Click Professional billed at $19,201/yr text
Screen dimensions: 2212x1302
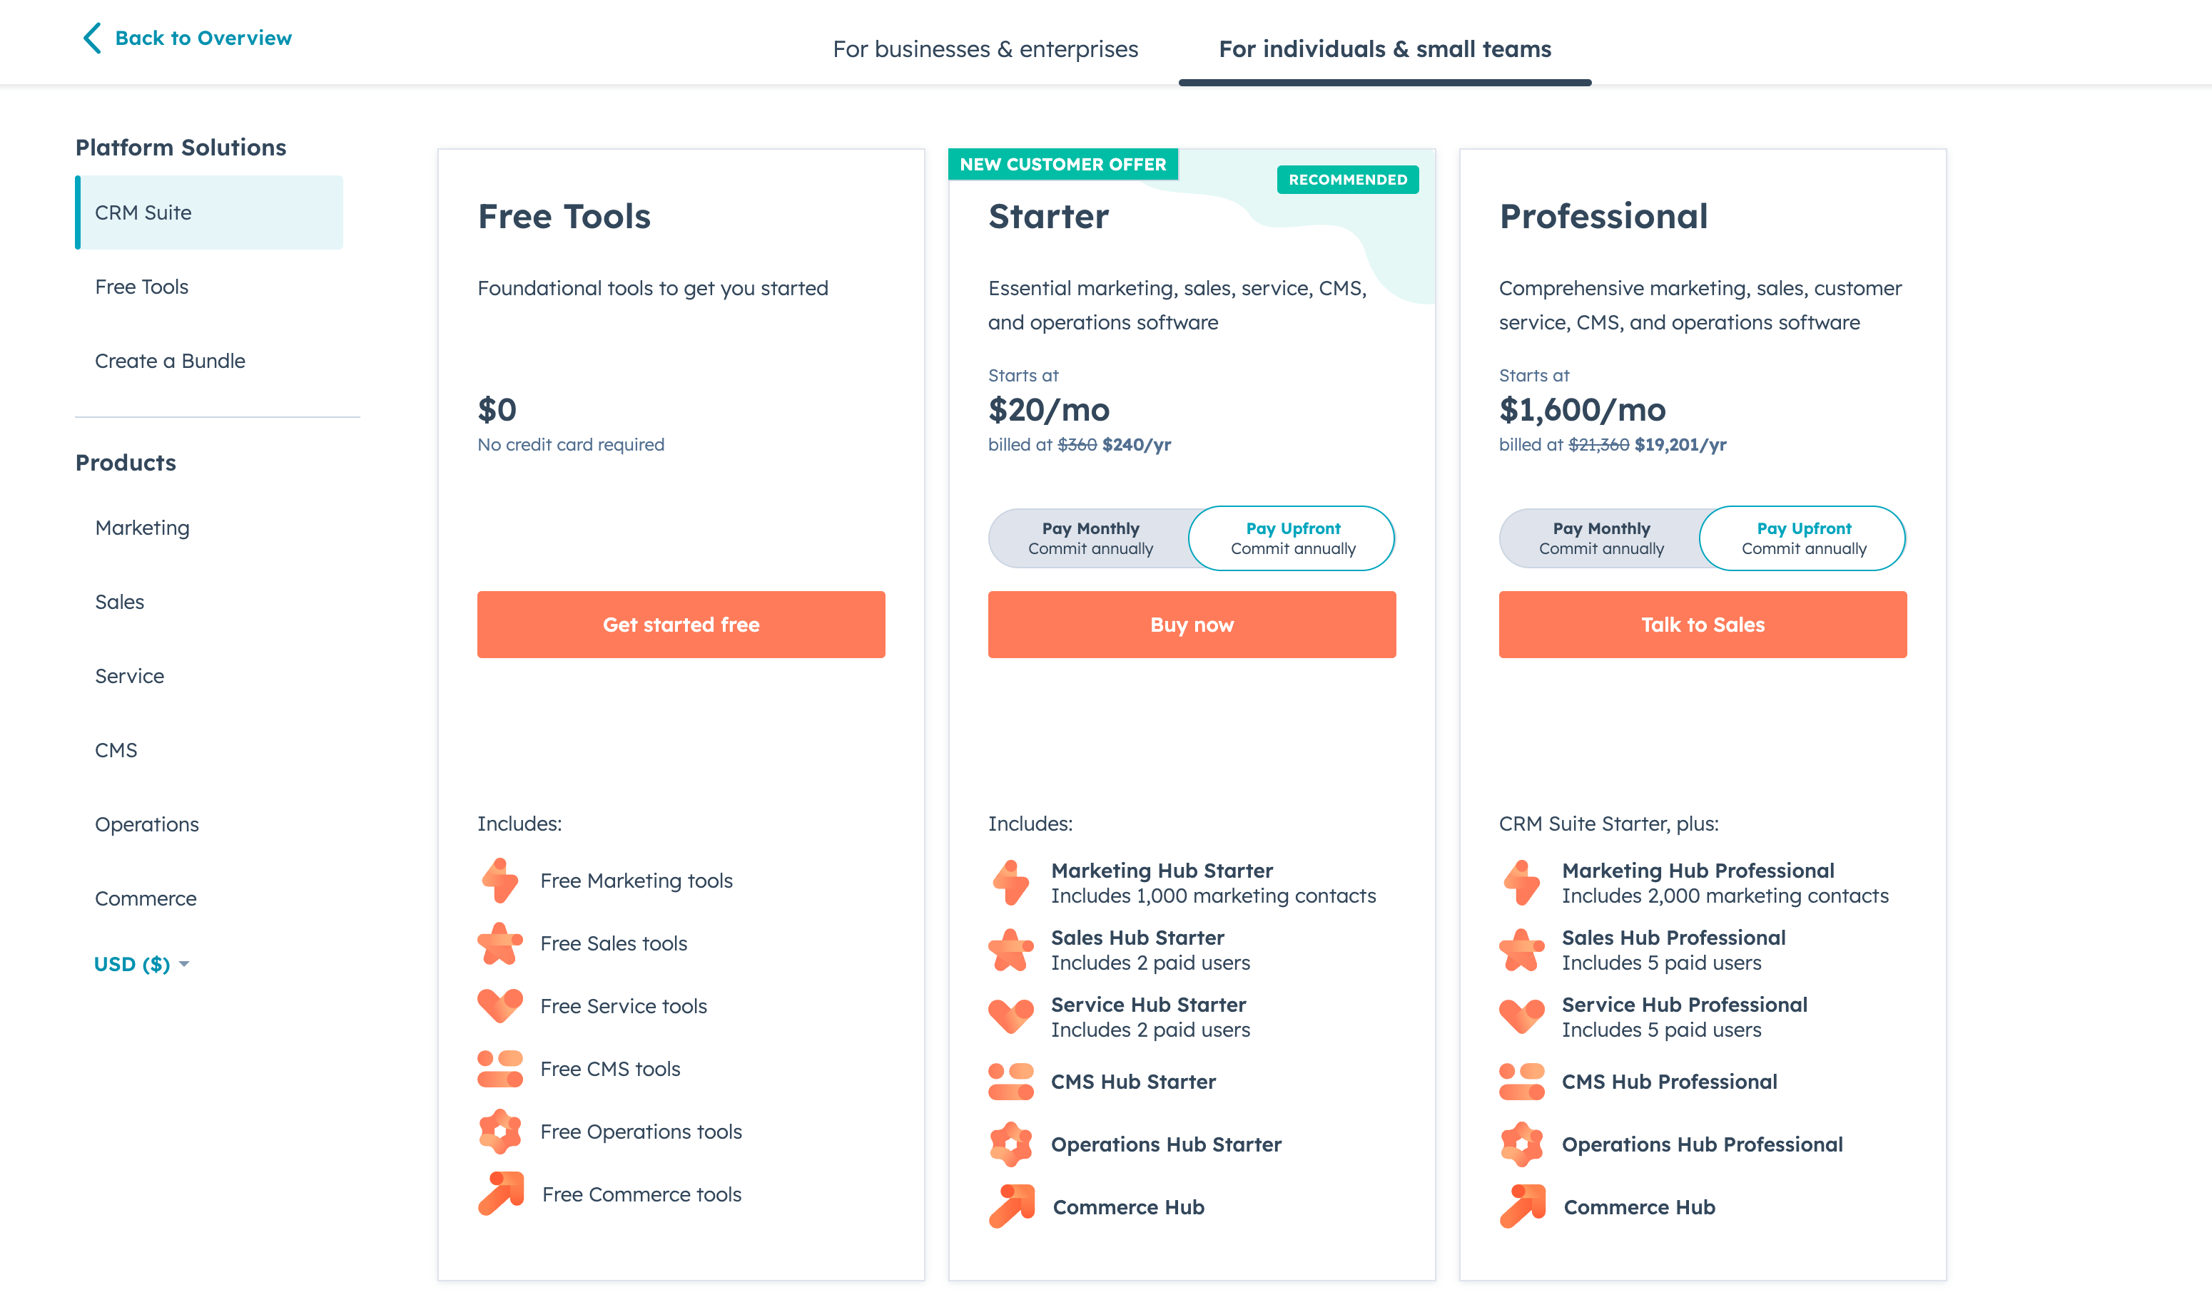[1613, 444]
